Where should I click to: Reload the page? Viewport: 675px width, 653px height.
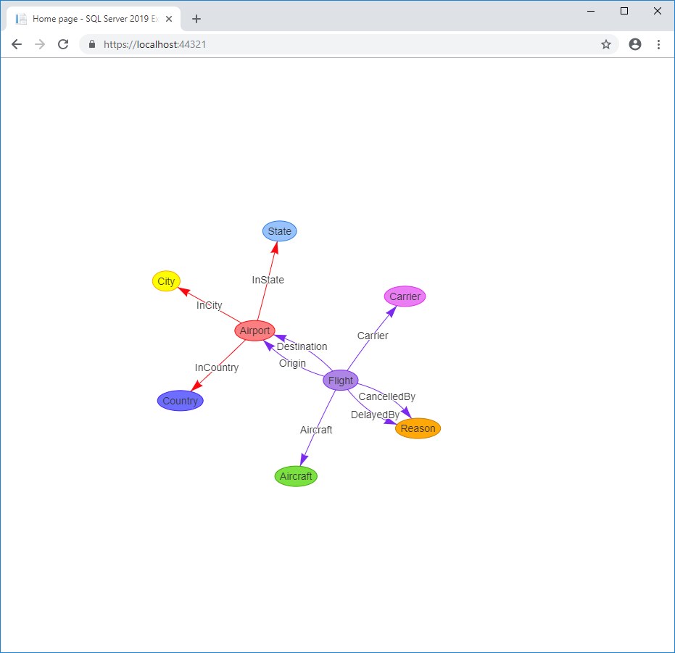click(63, 44)
